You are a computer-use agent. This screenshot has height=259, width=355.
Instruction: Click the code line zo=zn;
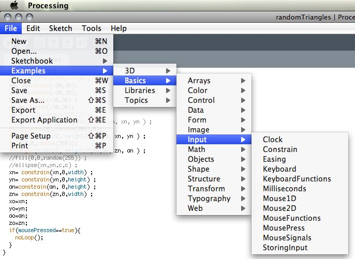[18, 223]
